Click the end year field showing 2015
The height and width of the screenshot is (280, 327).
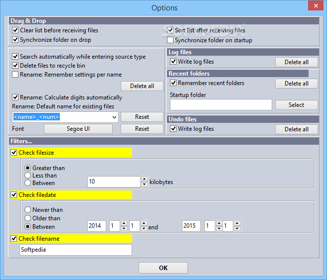click(x=191, y=226)
